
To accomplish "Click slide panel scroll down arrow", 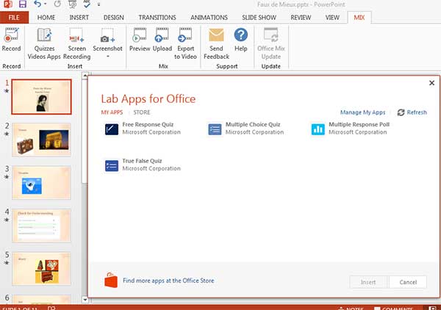I will coord(85,300).
